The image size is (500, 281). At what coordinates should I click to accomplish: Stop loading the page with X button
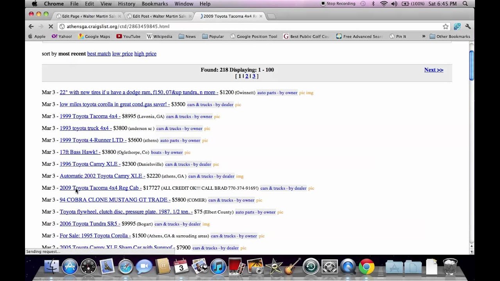(x=51, y=27)
